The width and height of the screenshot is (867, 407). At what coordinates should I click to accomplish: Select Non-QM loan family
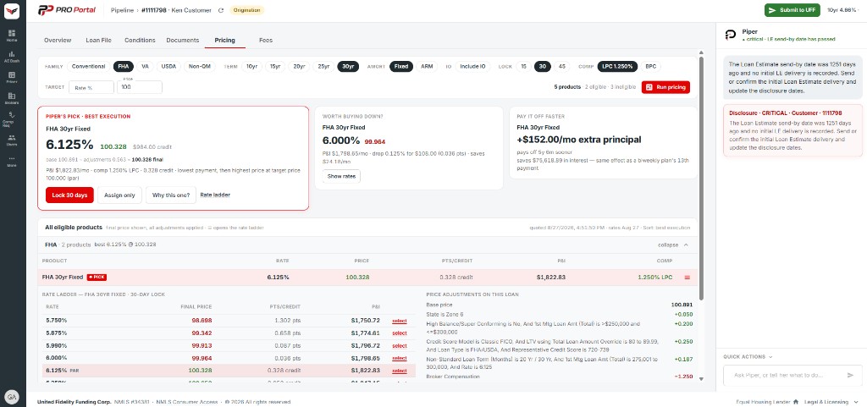200,66
